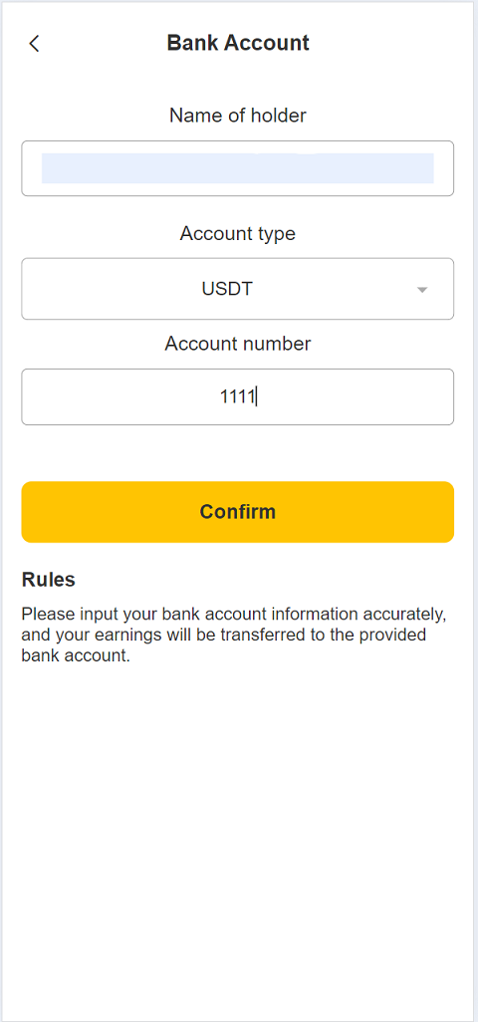Viewport: 478px width, 1022px height.
Task: Select the USDT text in the selector
Action: pos(227,289)
